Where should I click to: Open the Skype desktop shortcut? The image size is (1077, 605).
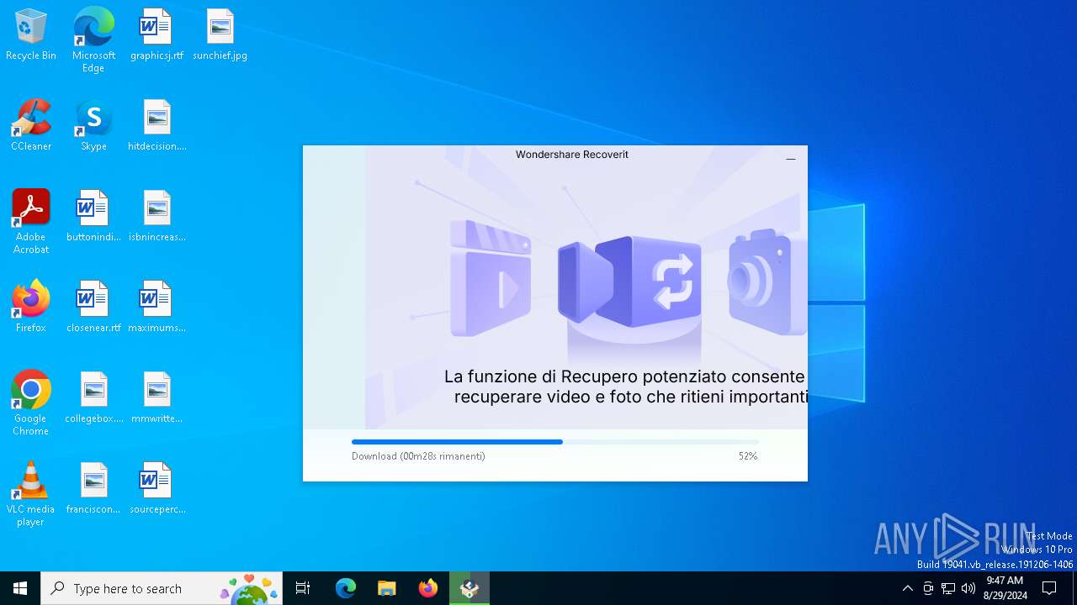(93, 125)
